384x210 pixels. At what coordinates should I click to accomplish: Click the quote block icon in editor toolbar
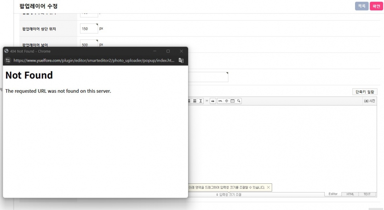point(213,101)
